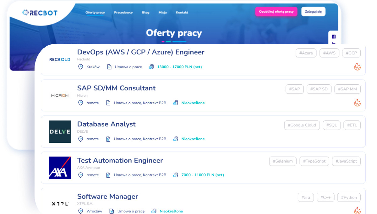Open the Misja navigation link
377x214 pixels.
(162, 13)
